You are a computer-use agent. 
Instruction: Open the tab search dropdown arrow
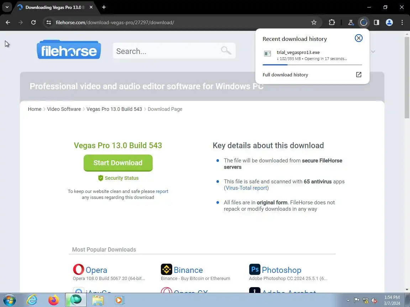[7, 7]
